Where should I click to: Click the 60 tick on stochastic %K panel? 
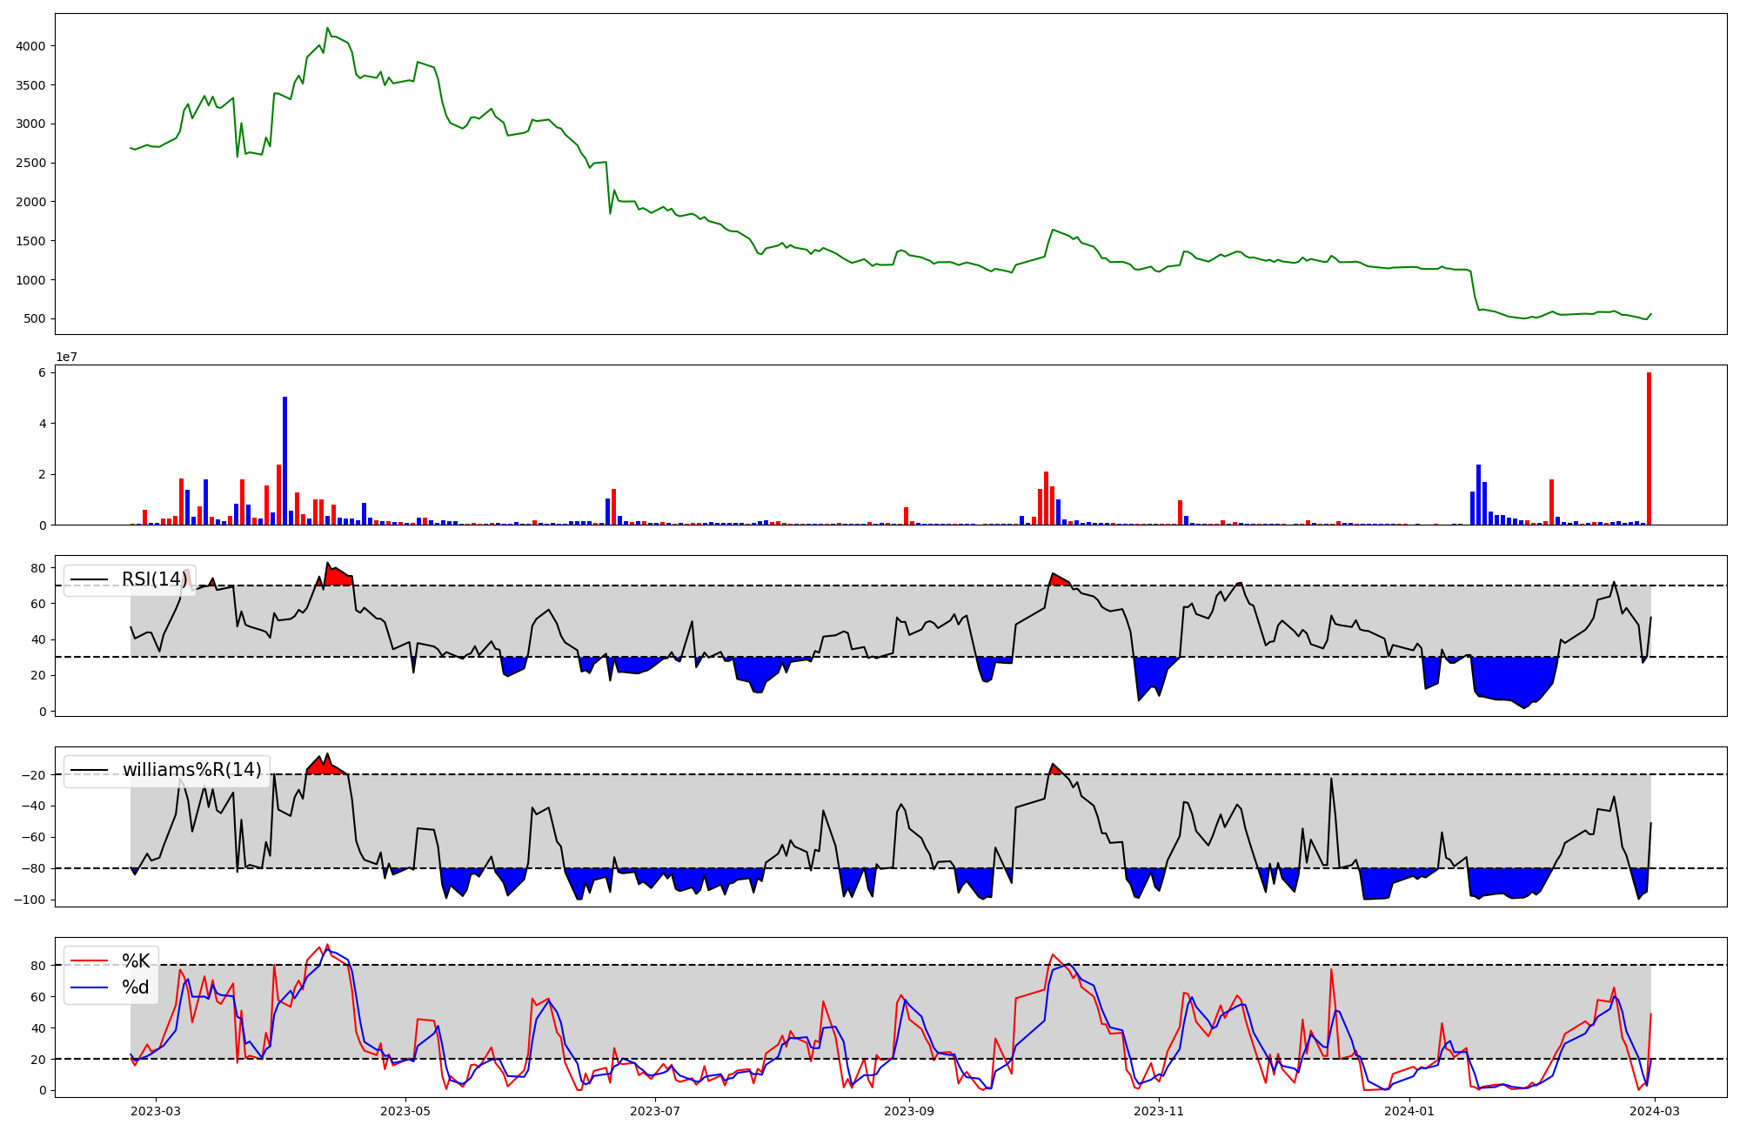pos(39,997)
